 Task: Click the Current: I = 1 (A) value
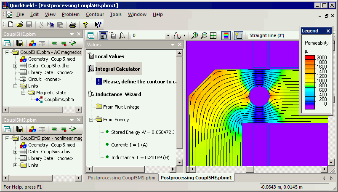tap(129, 145)
